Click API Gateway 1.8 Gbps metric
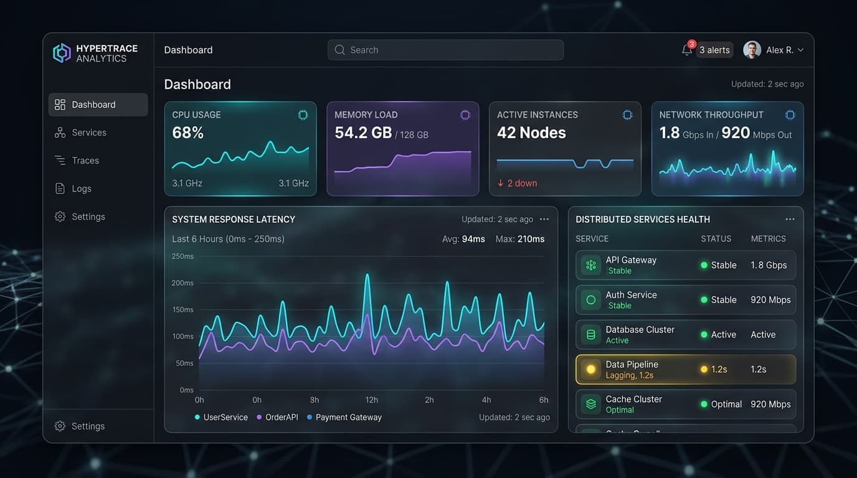The height and width of the screenshot is (478, 857). (x=769, y=265)
